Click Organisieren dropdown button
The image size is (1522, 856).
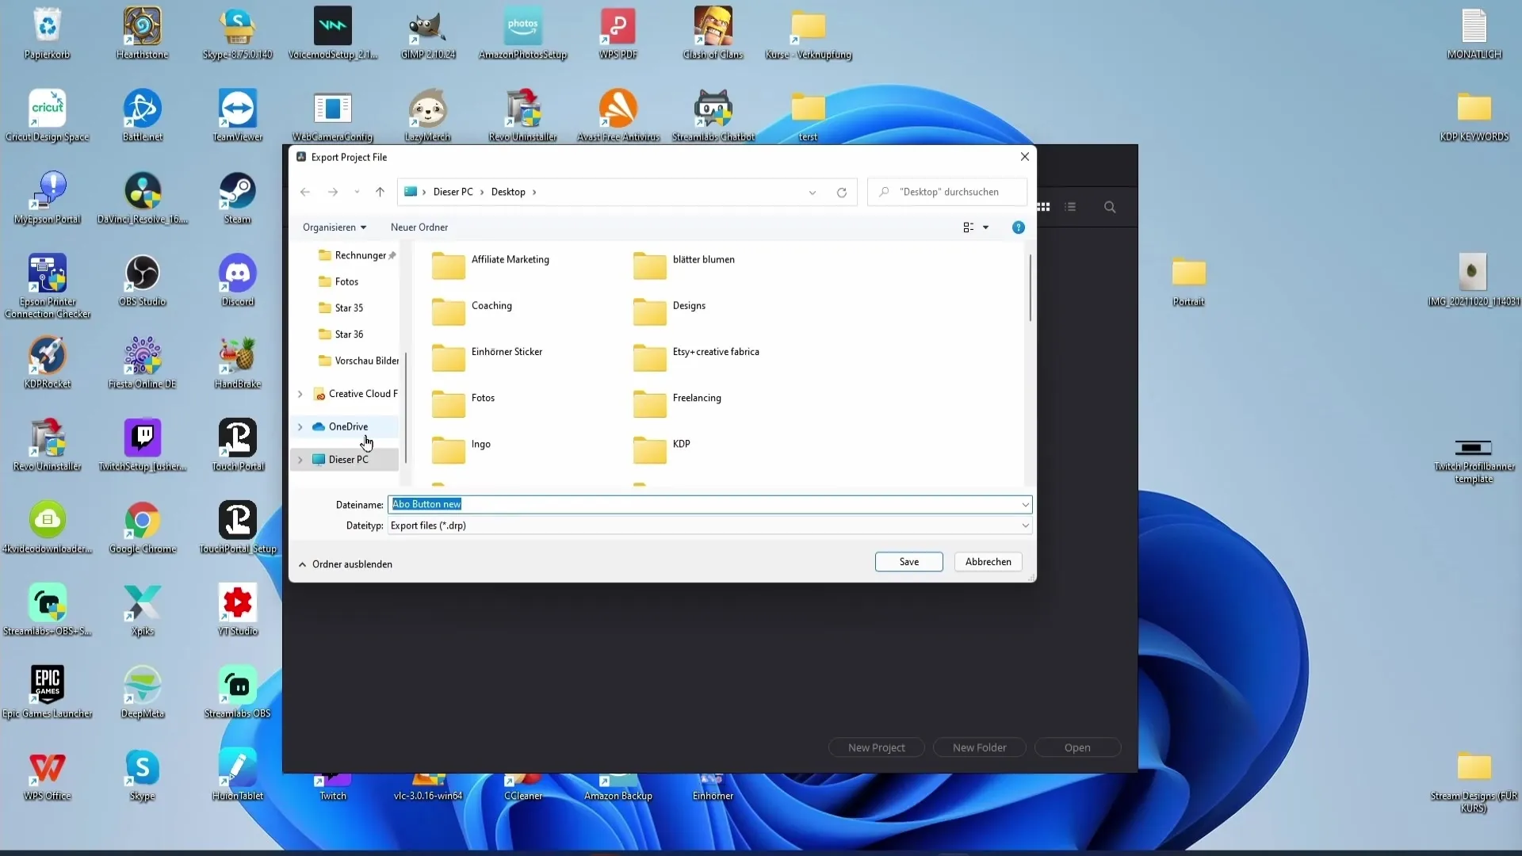click(x=334, y=227)
